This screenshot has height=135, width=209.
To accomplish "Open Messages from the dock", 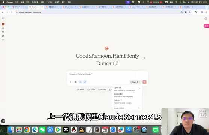I will coord(156,130).
